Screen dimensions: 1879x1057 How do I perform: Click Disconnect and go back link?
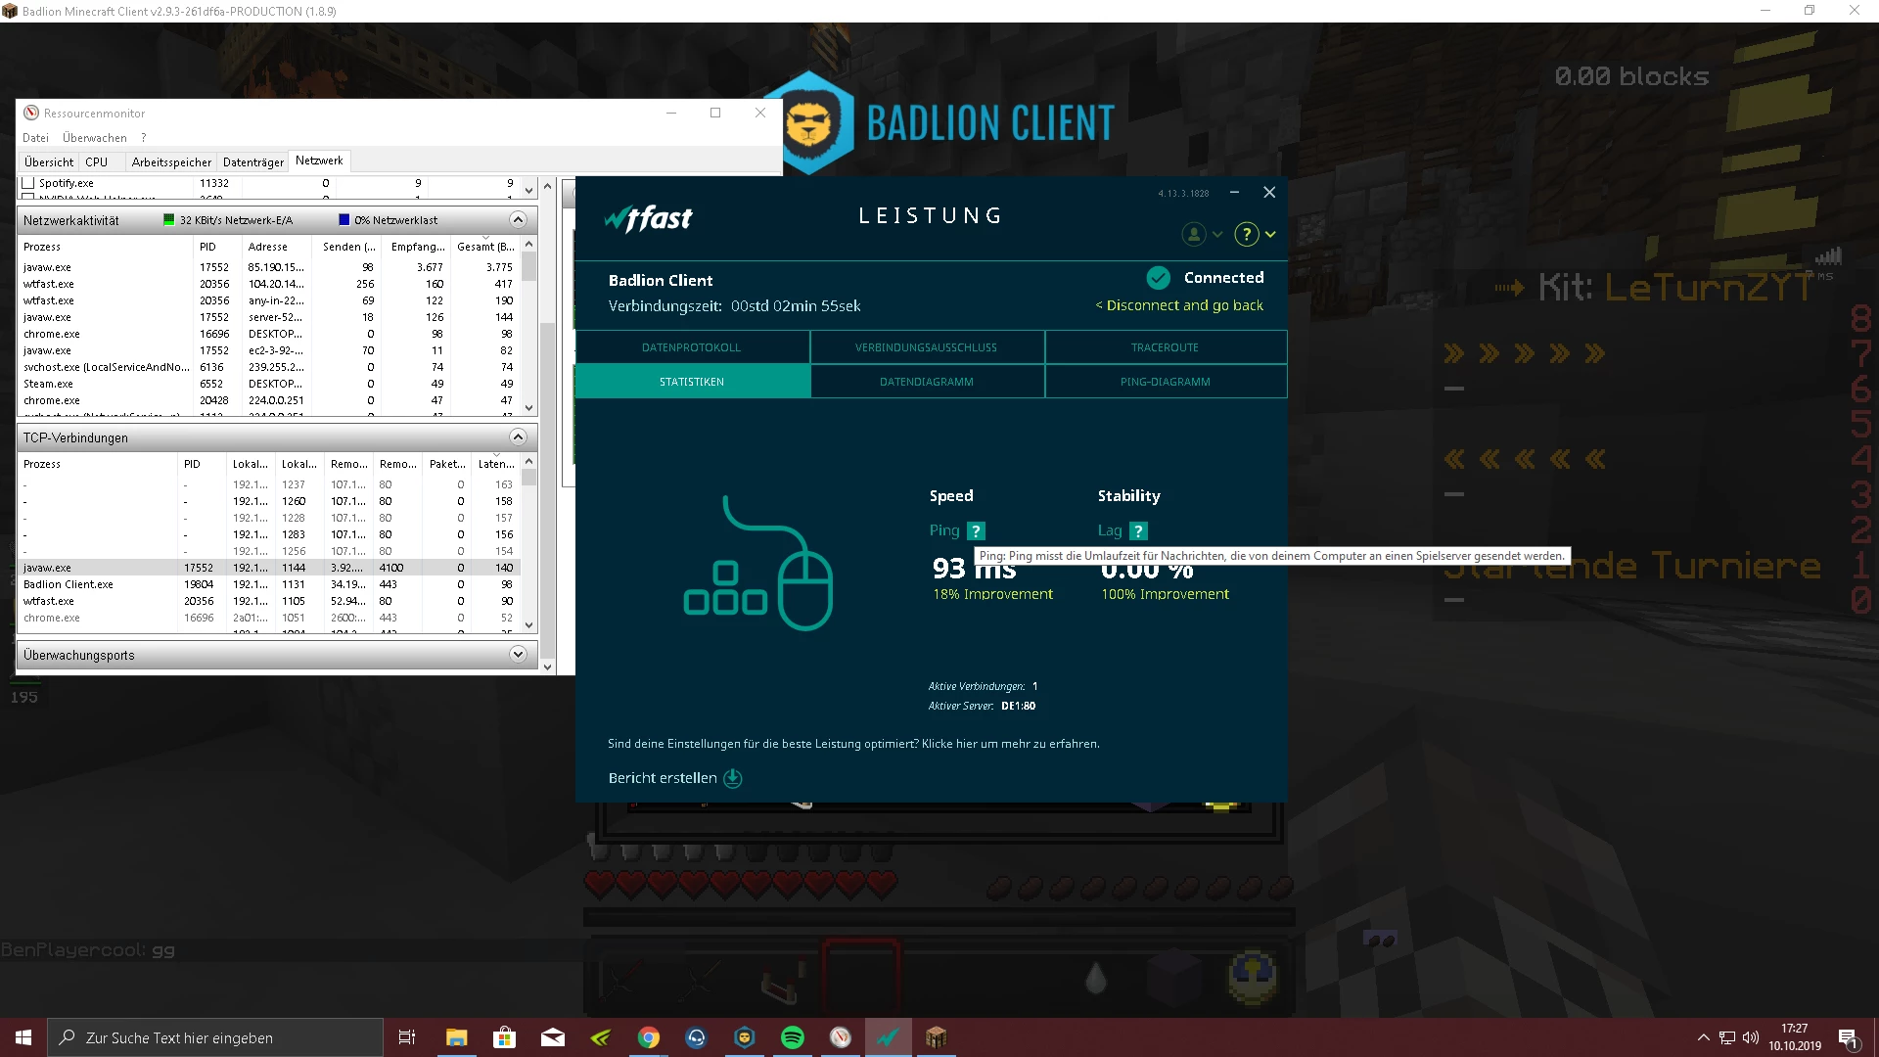click(1179, 305)
